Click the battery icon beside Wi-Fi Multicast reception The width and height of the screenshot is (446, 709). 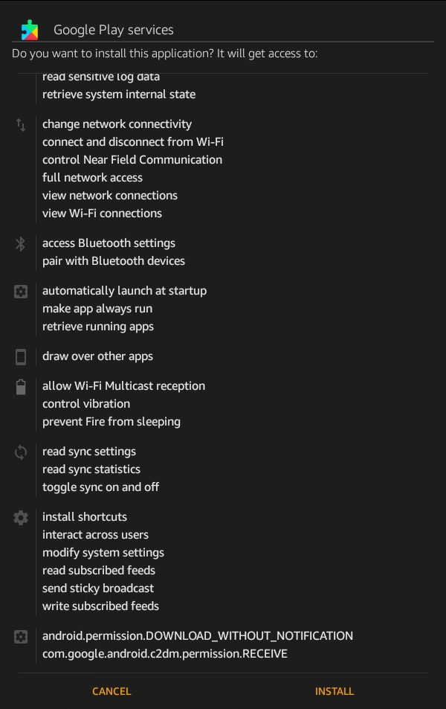21,387
